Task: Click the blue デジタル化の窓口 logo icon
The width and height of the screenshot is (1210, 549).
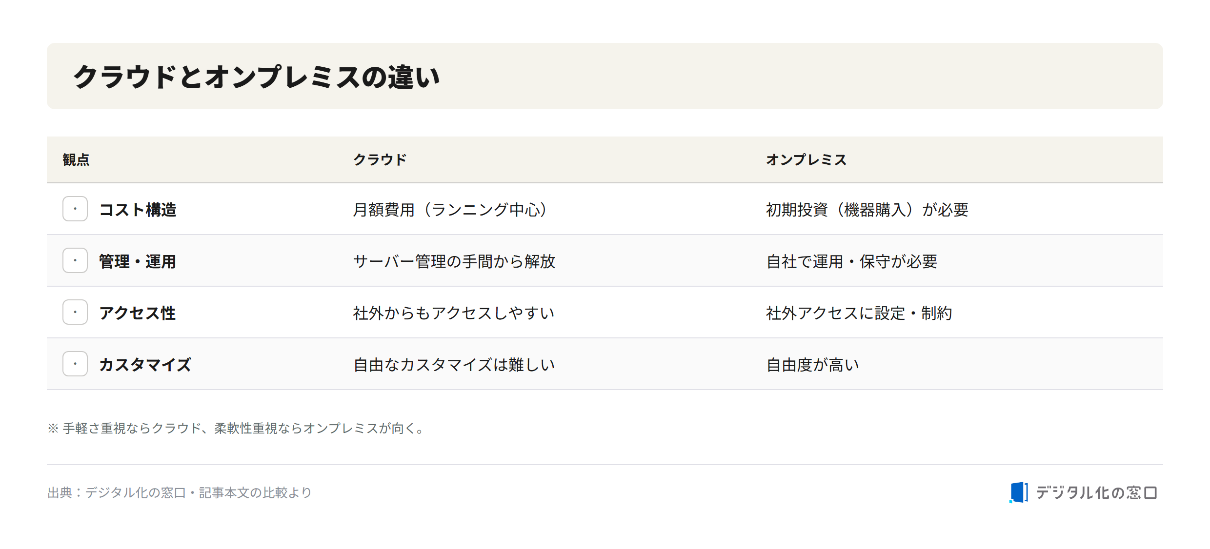Action: pos(1019,492)
